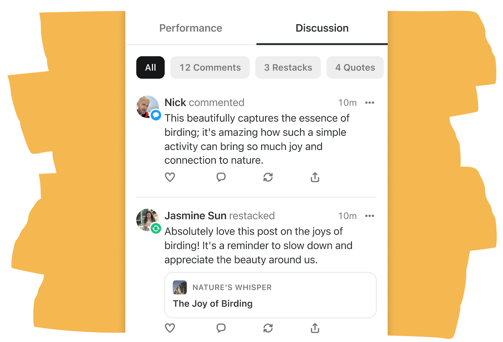The height and width of the screenshot is (342, 503).
Task: Open the quoted post The Joy of Birding
Action: point(213,304)
